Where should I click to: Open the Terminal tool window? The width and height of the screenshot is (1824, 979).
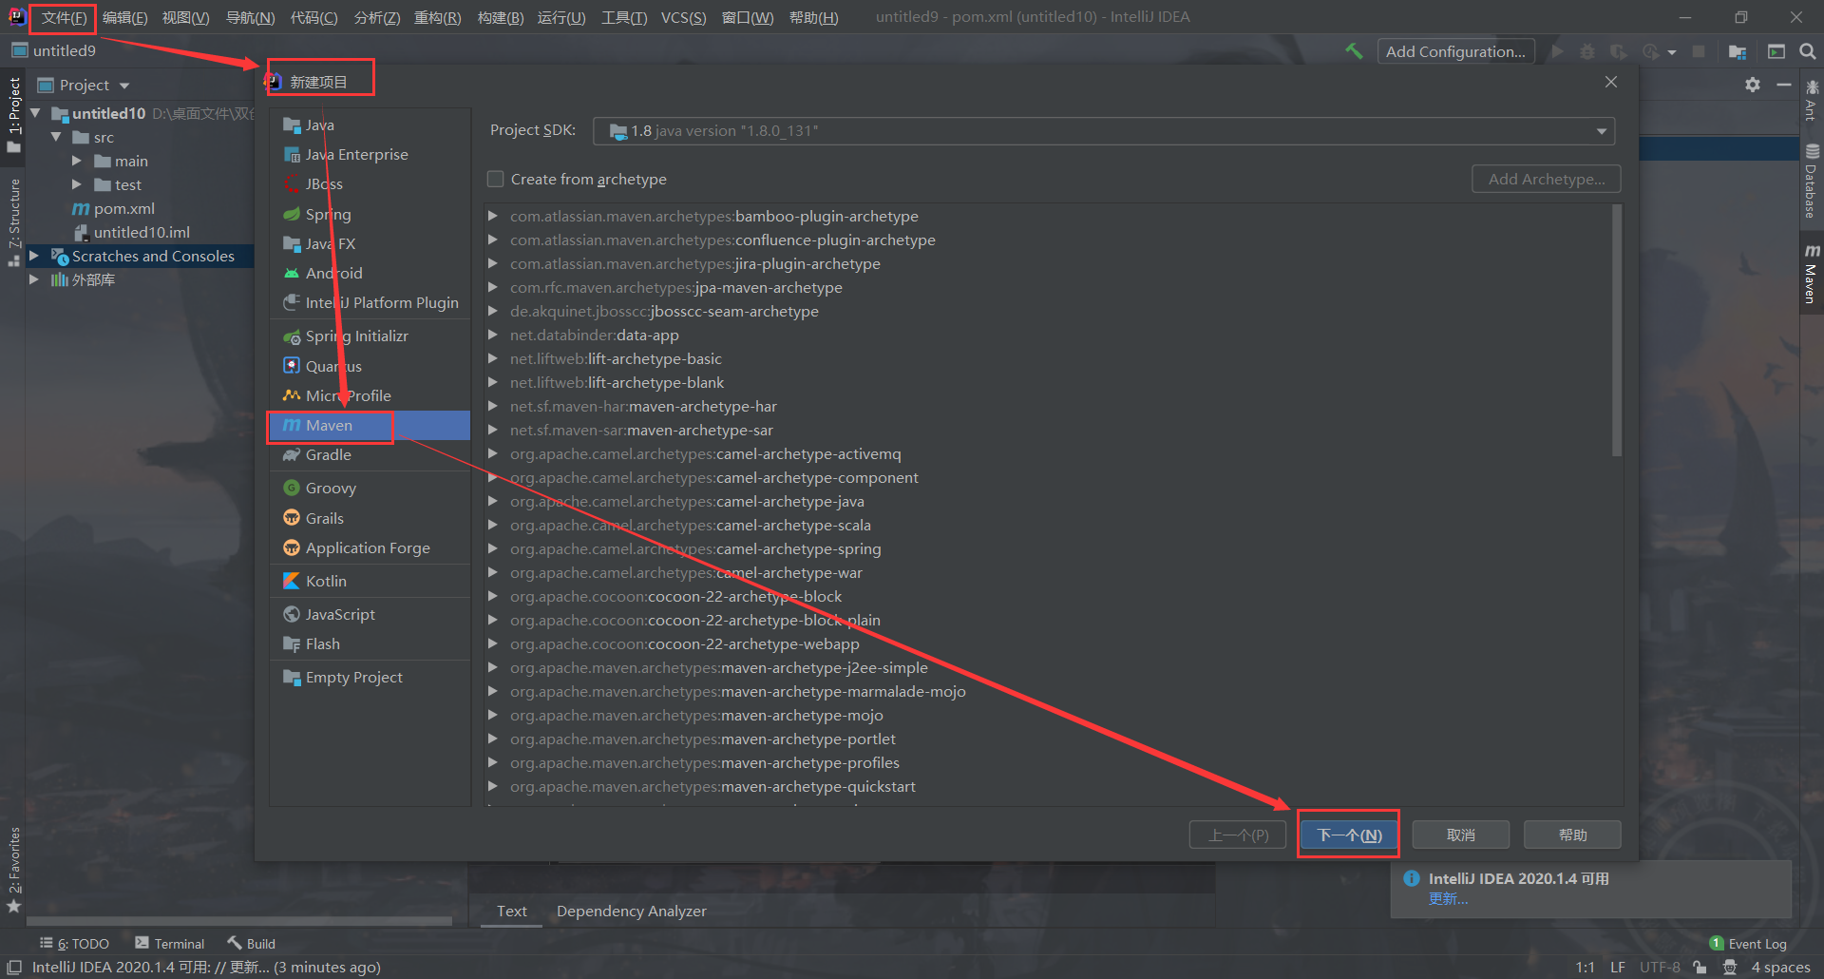pos(170,943)
